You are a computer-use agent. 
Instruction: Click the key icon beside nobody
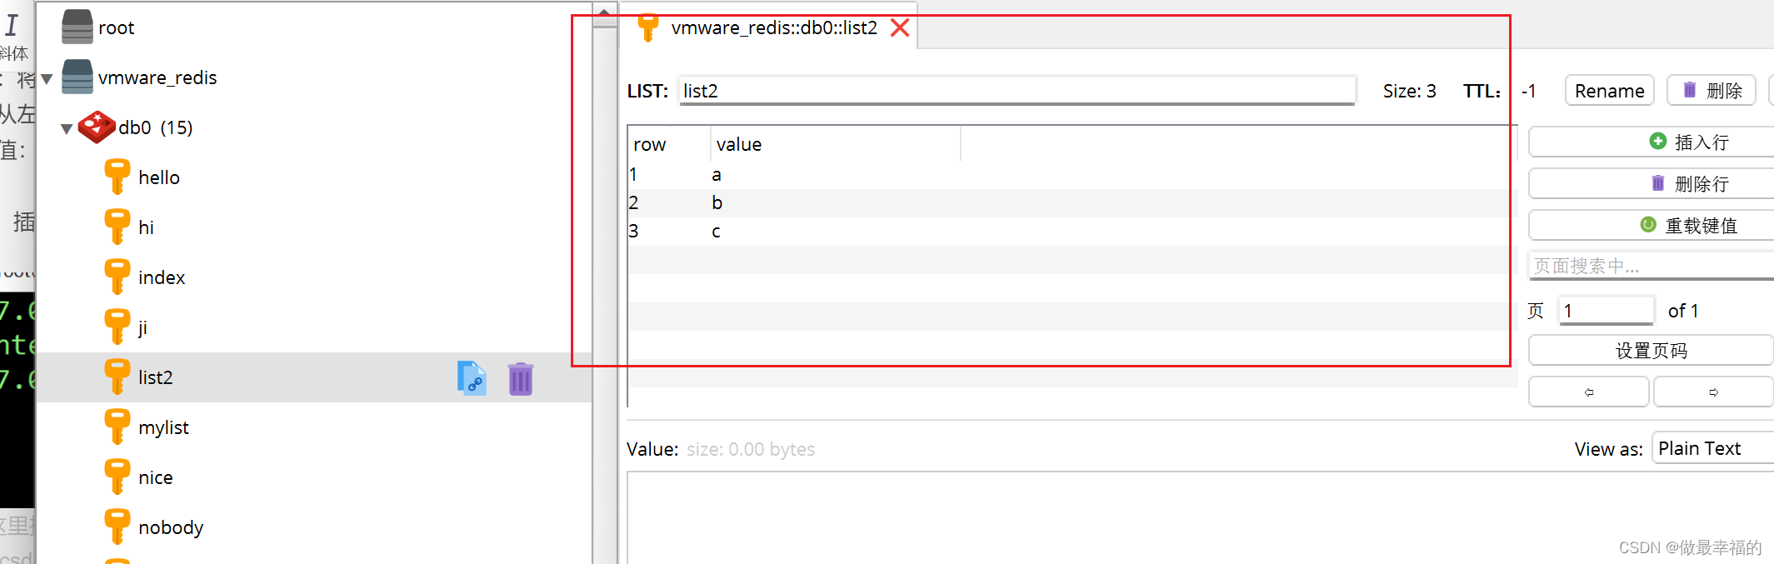tap(117, 527)
